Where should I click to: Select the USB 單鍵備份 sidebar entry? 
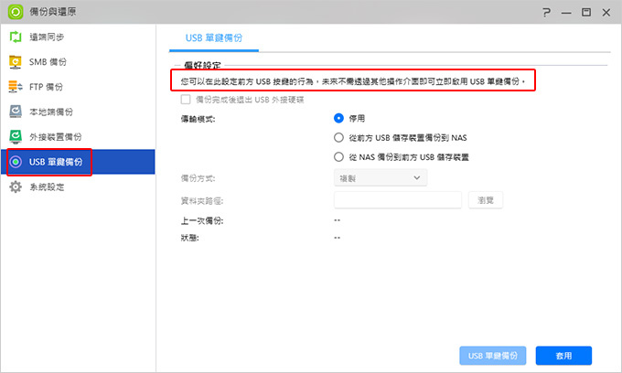[x=78, y=162]
